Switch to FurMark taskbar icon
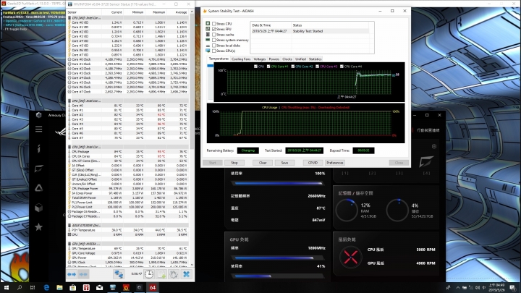521x293 pixels. pos(126,288)
